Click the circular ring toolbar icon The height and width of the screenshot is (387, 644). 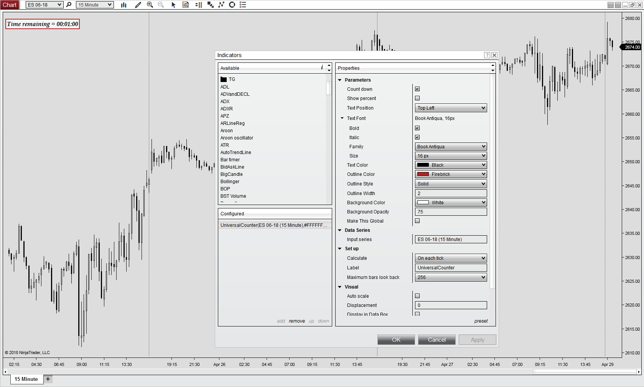point(232,5)
